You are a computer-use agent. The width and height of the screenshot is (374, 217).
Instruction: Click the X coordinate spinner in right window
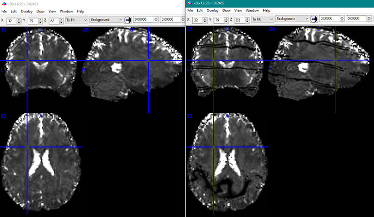[x=205, y=20]
